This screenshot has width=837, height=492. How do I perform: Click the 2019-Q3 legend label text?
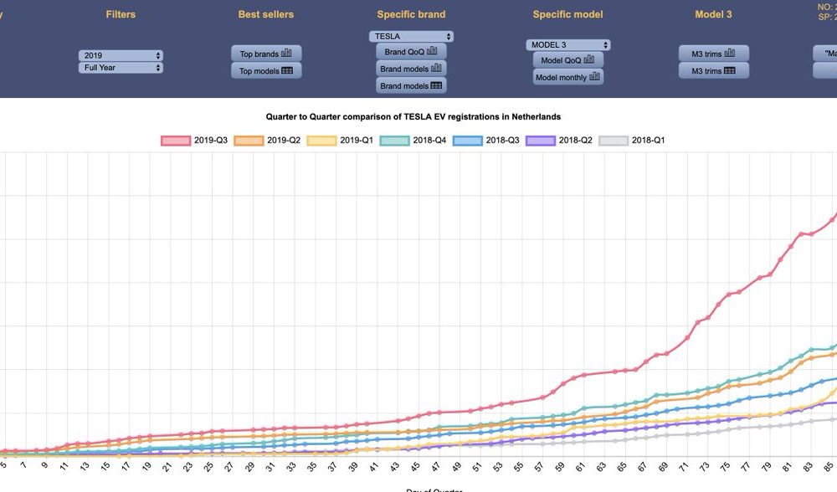coord(211,141)
